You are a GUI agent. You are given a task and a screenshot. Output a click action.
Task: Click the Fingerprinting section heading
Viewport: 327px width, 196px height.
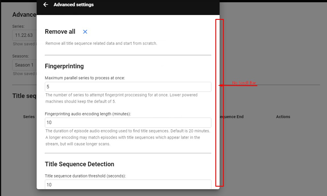pos(64,66)
